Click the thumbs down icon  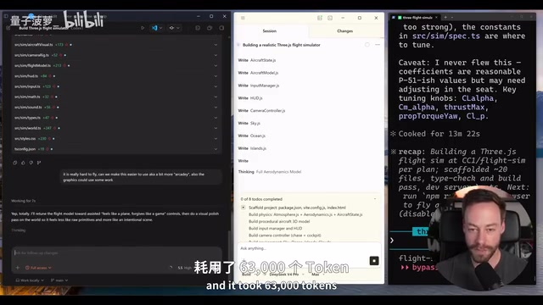click(x=31, y=163)
